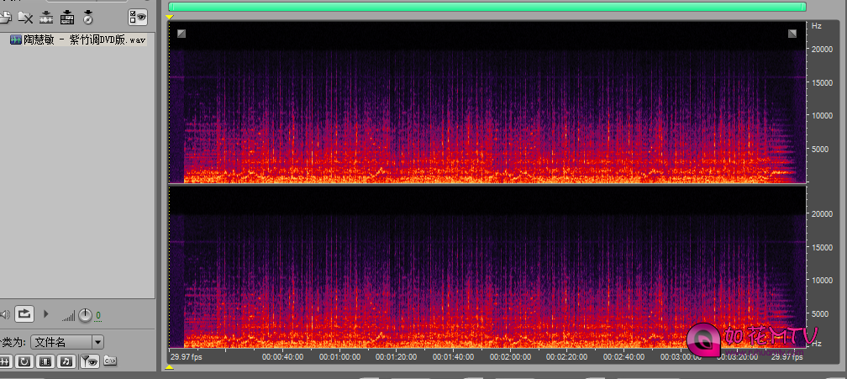Insert the file into the CD list
This screenshot has height=379, width=847.
click(x=88, y=18)
